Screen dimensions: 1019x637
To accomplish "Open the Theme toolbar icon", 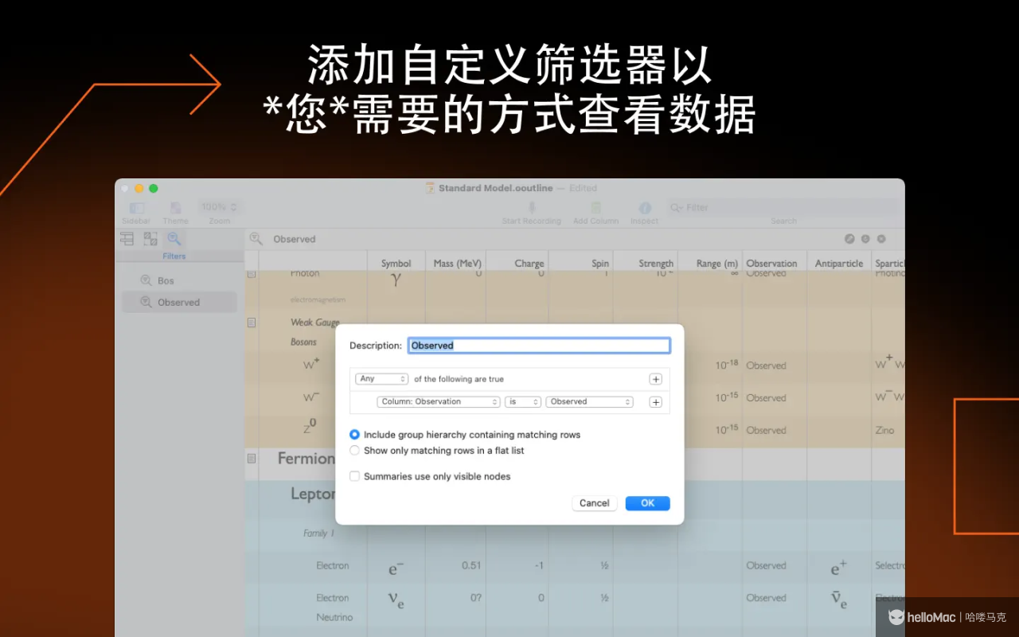I will (x=175, y=208).
